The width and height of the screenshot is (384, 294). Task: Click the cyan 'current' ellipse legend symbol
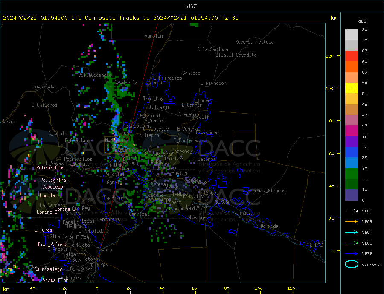(x=352, y=264)
